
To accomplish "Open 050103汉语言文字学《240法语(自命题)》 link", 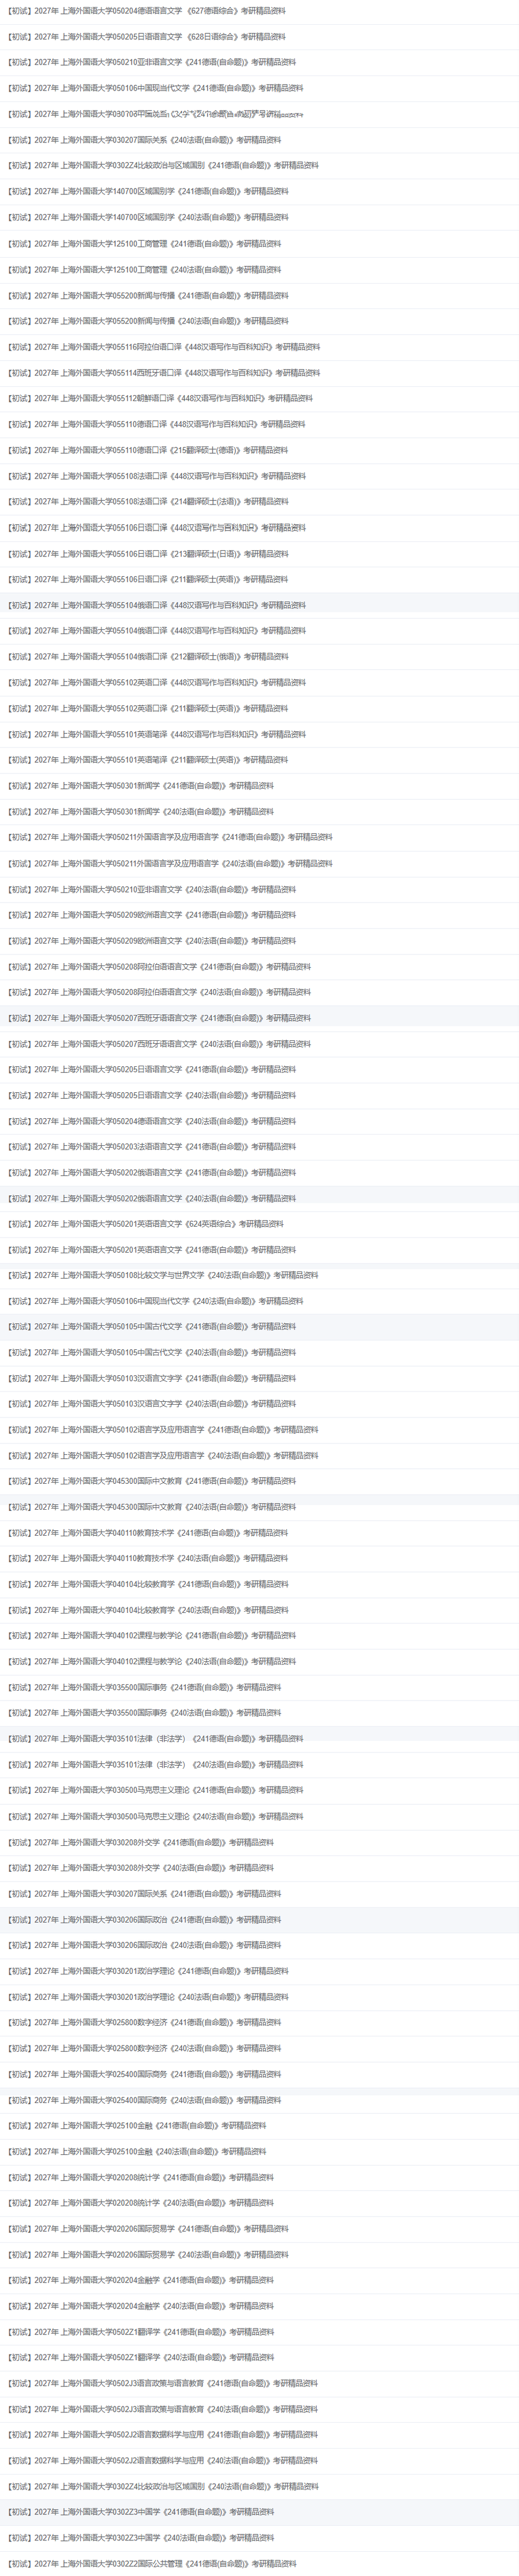I will [152, 1404].
